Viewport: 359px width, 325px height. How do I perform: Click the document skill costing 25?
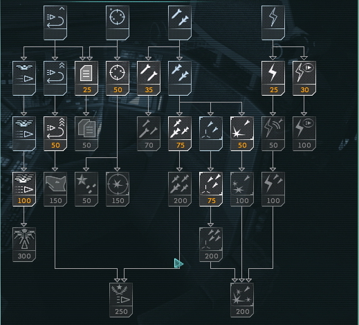click(86, 78)
